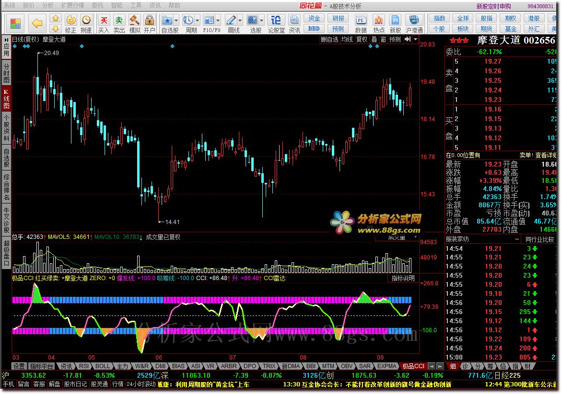Click the 指标说明 button
Screen dimensions: 562x394
tap(403, 278)
